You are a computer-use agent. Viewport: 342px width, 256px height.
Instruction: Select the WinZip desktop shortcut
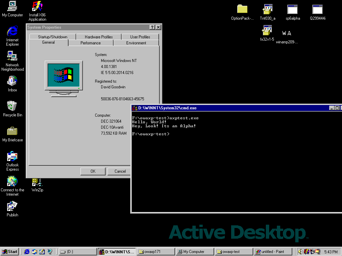tap(37, 185)
